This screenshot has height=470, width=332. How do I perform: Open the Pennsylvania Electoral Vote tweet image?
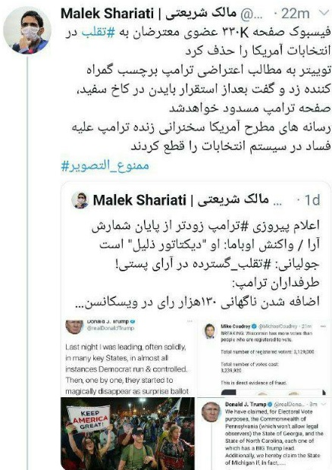click(x=265, y=434)
